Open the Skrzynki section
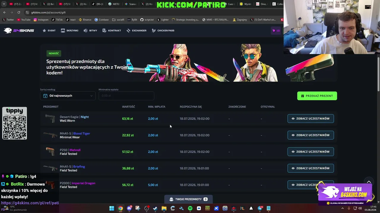380x213 pixels. [69, 30]
